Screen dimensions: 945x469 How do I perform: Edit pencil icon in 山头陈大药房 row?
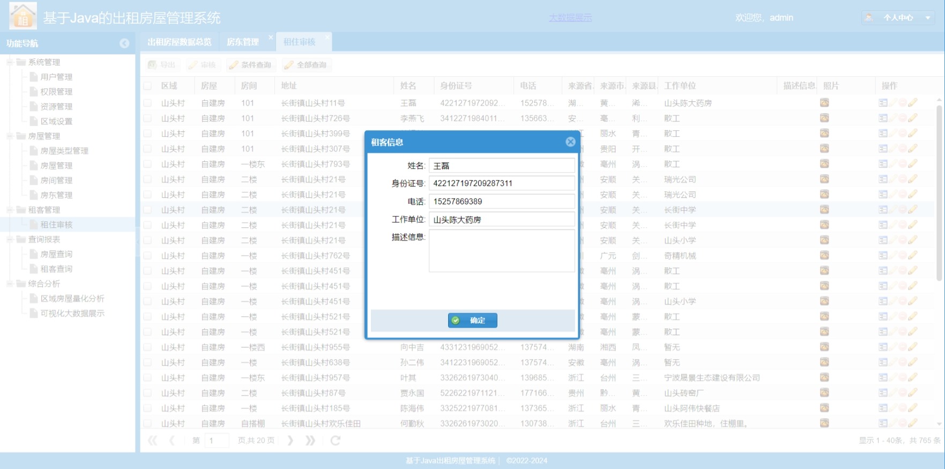(x=913, y=102)
